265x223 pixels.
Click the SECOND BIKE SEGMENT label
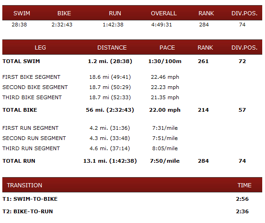point(35,87)
